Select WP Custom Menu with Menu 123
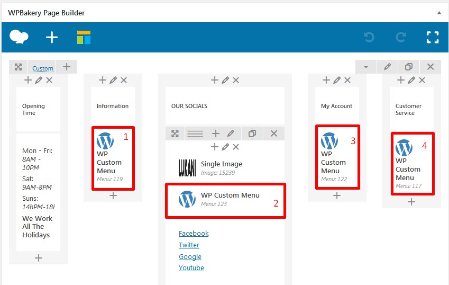Screen dimensions: 449x285 click(225, 201)
